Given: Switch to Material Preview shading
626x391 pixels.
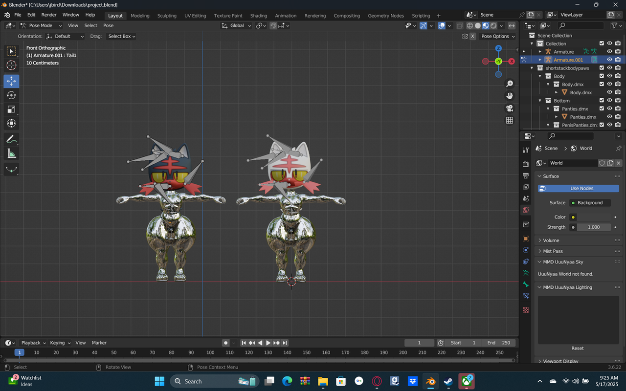Looking at the screenshot, I should (486, 26).
